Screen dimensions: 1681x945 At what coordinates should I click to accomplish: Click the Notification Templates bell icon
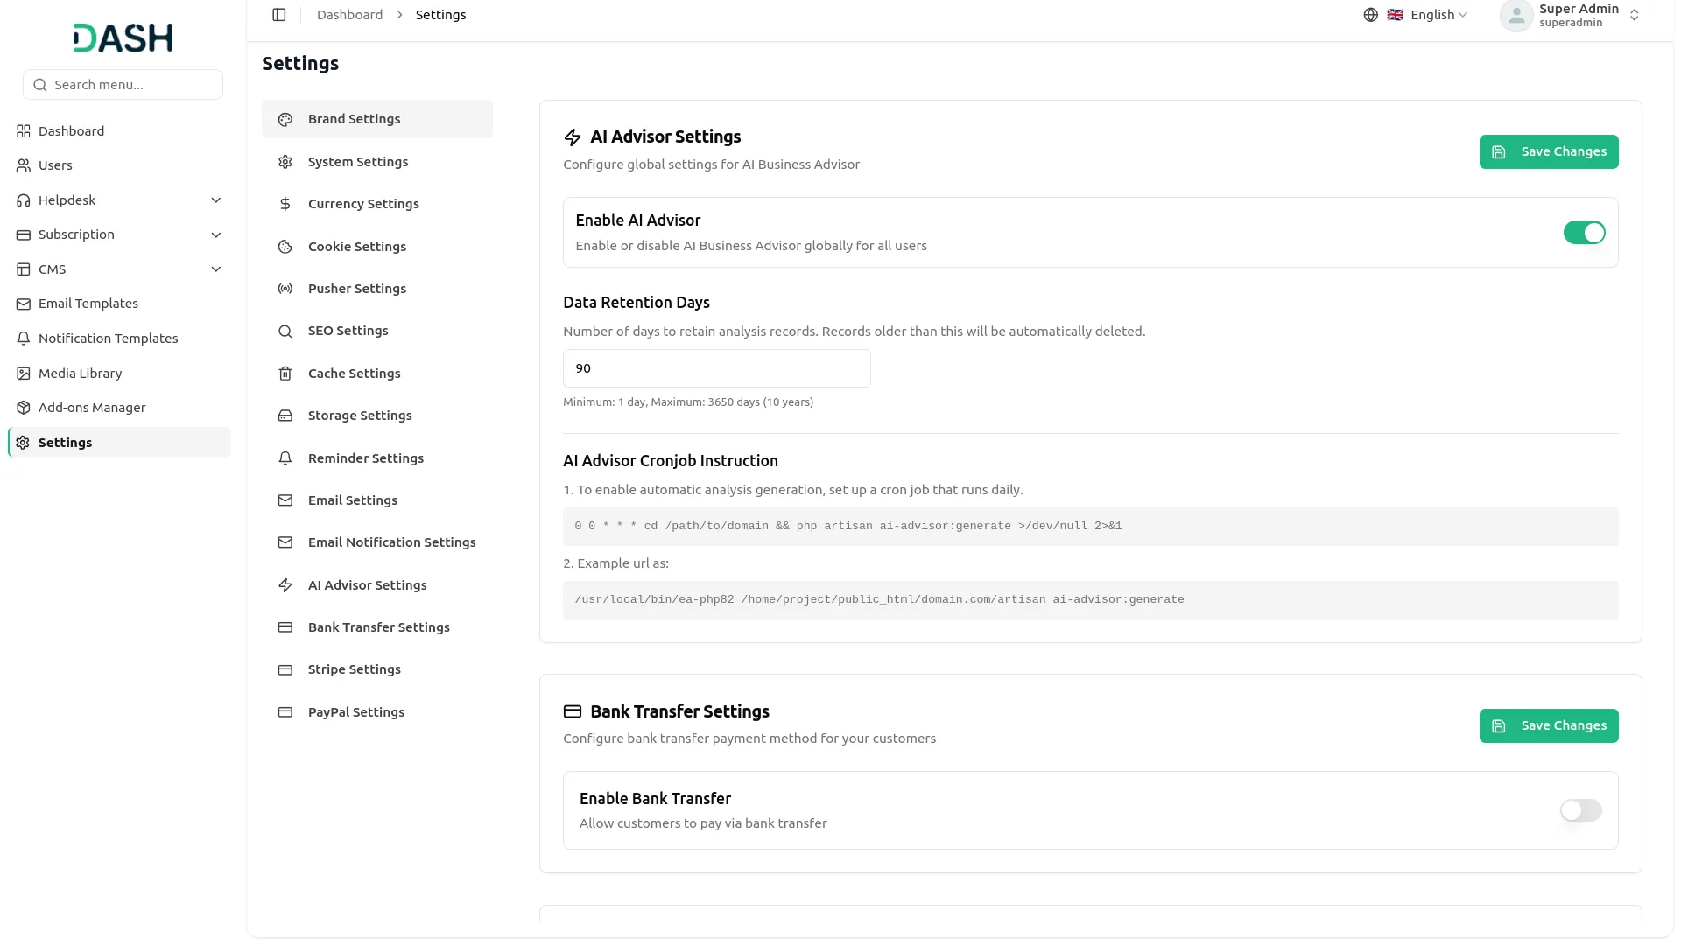coord(24,339)
